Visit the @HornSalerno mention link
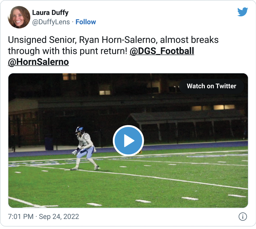Screen dimensions: 256x229 coord(38,62)
